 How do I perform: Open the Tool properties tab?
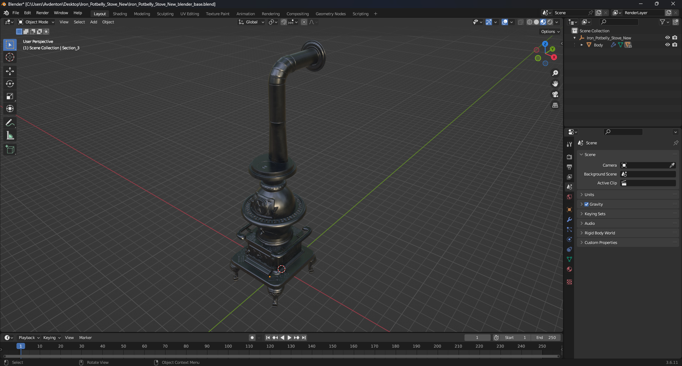point(569,144)
